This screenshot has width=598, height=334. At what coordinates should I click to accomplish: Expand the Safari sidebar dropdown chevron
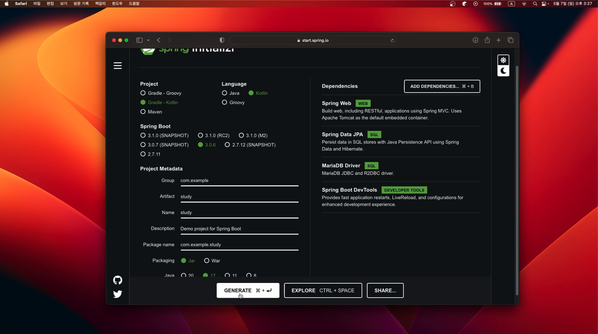pyautogui.click(x=148, y=40)
